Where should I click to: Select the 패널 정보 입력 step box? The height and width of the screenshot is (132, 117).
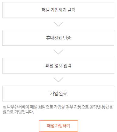pos(58,66)
